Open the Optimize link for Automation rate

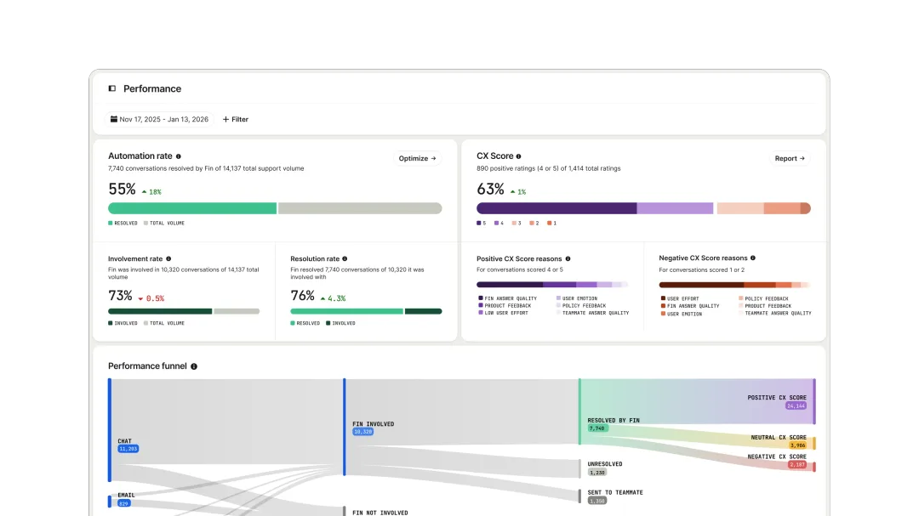pyautogui.click(x=417, y=159)
